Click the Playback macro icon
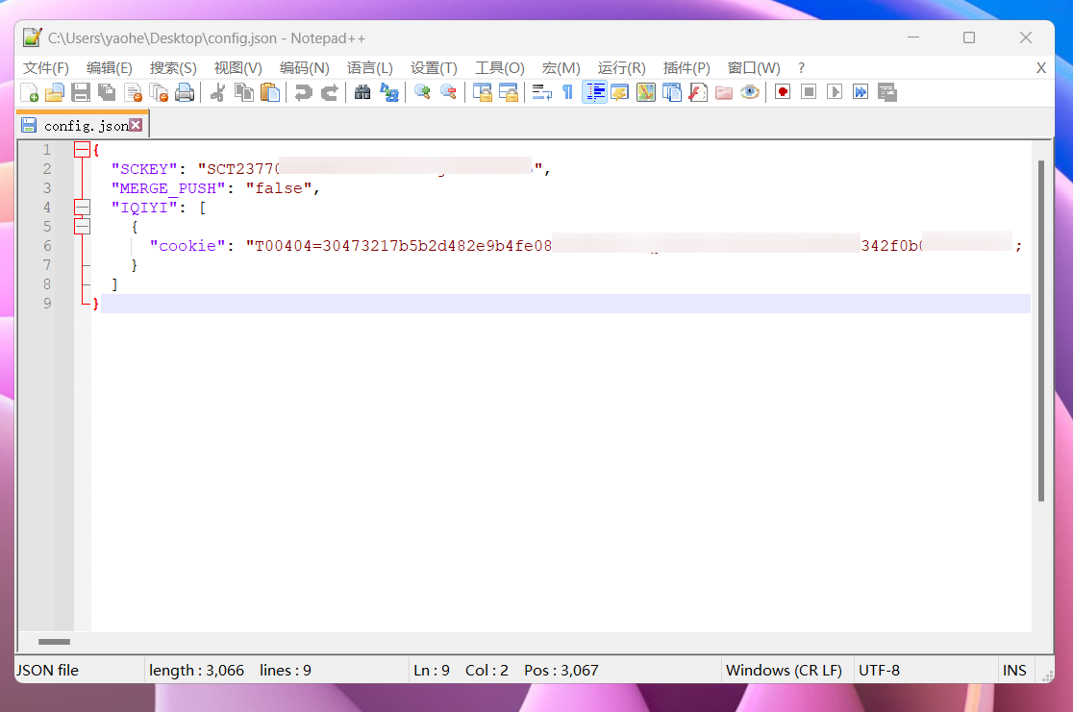The height and width of the screenshot is (712, 1073). coord(835,92)
